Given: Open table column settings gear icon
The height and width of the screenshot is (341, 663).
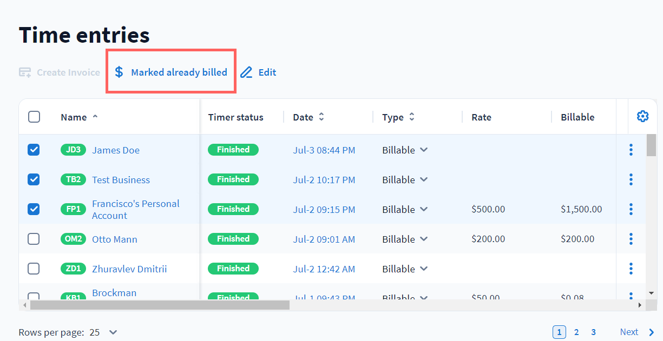Looking at the screenshot, I should click(x=642, y=116).
